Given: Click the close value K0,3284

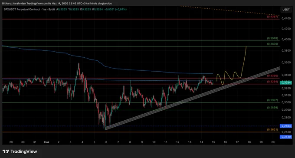Looking at the screenshot, I should pos(98,9).
